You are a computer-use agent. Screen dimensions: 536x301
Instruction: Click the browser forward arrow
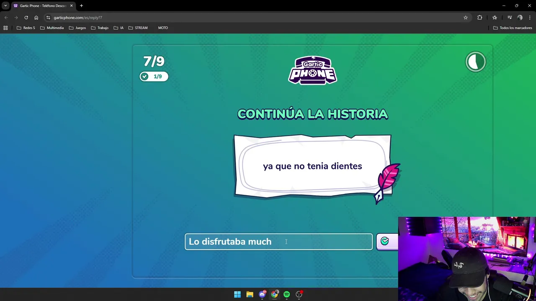click(x=16, y=18)
